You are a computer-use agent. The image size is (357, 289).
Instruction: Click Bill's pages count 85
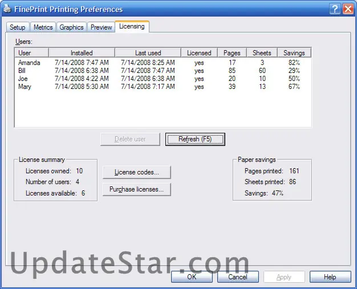coord(232,71)
